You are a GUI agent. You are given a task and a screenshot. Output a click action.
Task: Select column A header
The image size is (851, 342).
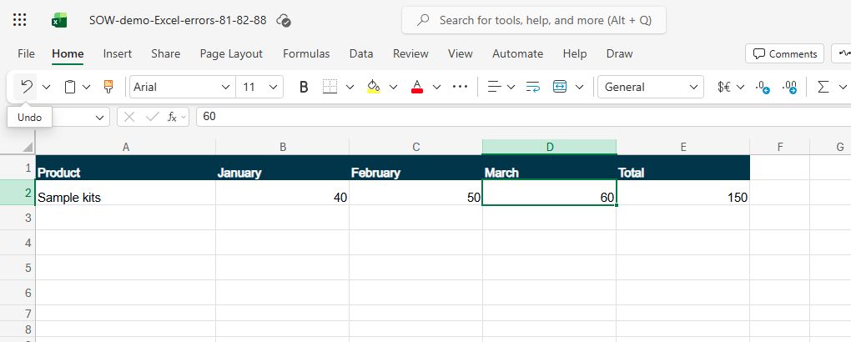point(125,147)
